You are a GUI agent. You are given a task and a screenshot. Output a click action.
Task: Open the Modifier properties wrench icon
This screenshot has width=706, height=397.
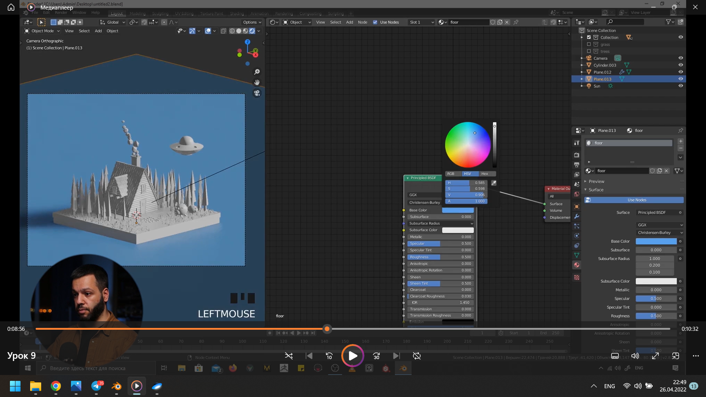point(577,216)
